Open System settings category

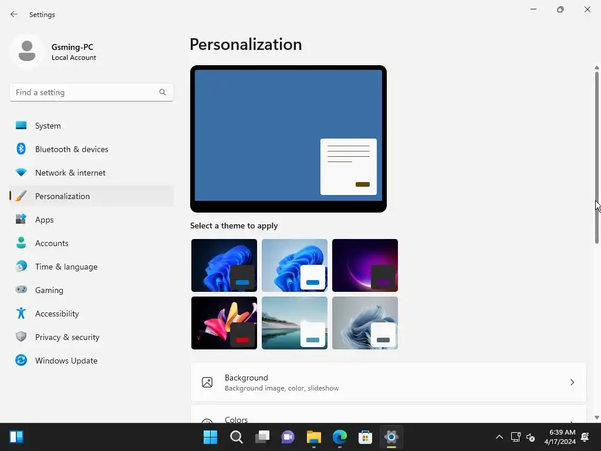[x=92, y=126]
